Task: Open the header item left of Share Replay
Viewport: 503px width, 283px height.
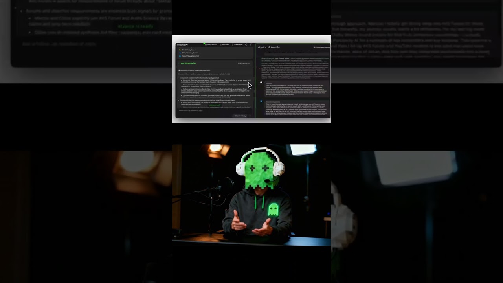Action: point(224,44)
